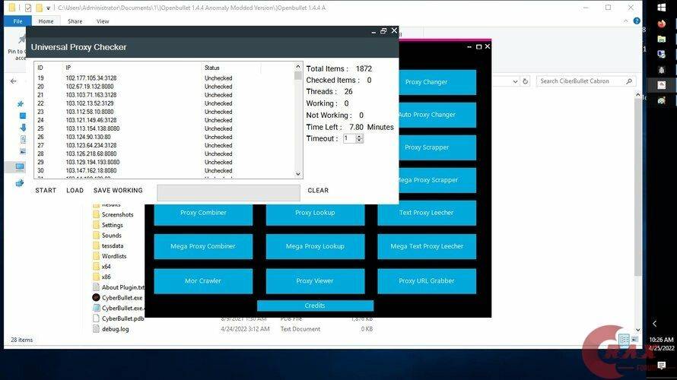This screenshot has width=677, height=380.
Task: Go back using Explorer's back arrow
Action: 14,81
